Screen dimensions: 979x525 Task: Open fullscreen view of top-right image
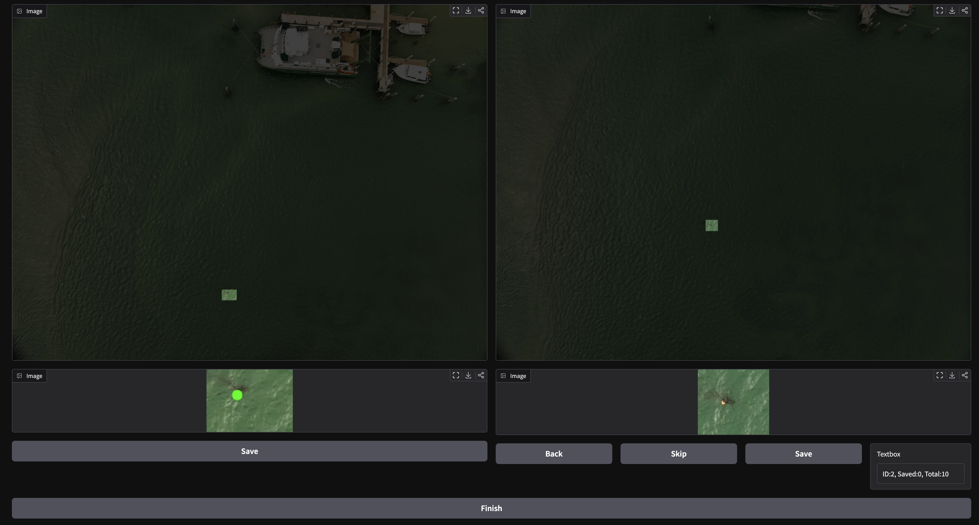(939, 11)
